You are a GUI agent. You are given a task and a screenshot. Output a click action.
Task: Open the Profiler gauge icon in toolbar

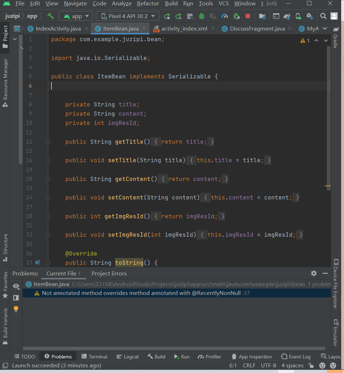(224, 16)
